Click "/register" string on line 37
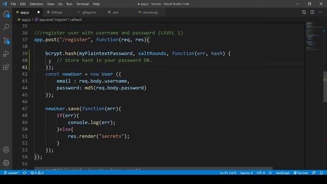This screenshot has width=327, height=184. click(75, 40)
